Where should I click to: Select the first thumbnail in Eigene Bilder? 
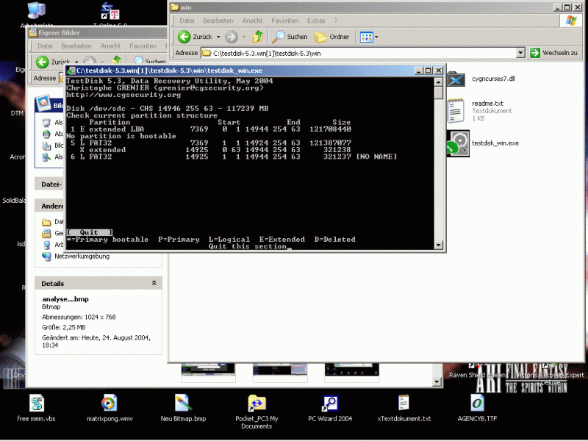coord(208,373)
